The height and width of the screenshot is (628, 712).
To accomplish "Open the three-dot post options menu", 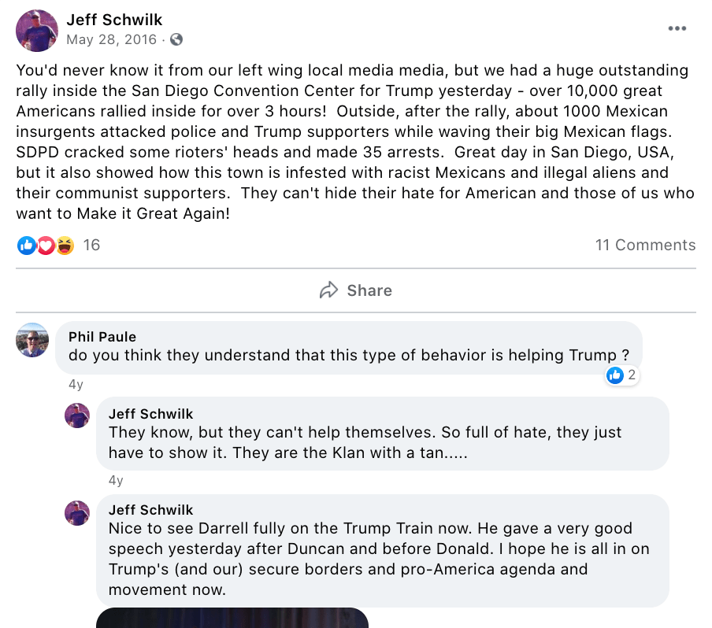I will (x=677, y=29).
